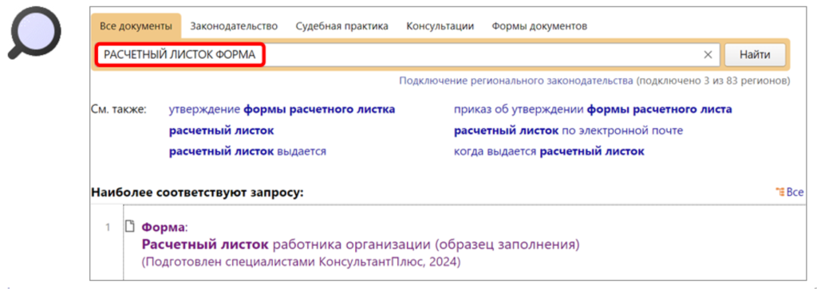
Task: Focus the search query input field
Action: (x=407, y=55)
